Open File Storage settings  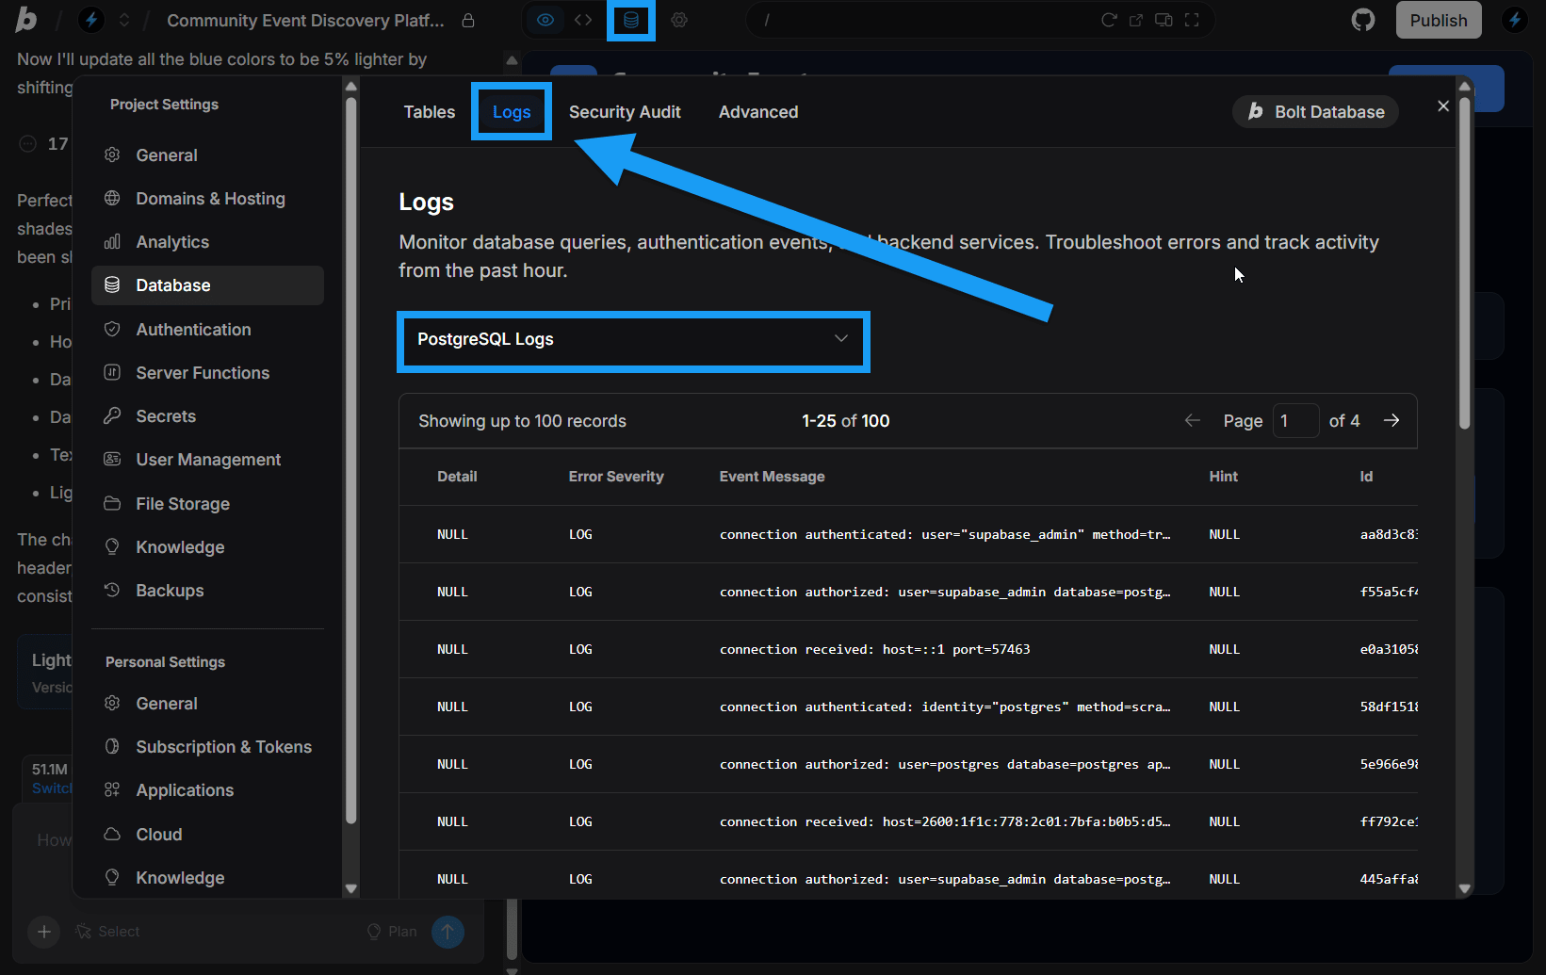coord(181,503)
